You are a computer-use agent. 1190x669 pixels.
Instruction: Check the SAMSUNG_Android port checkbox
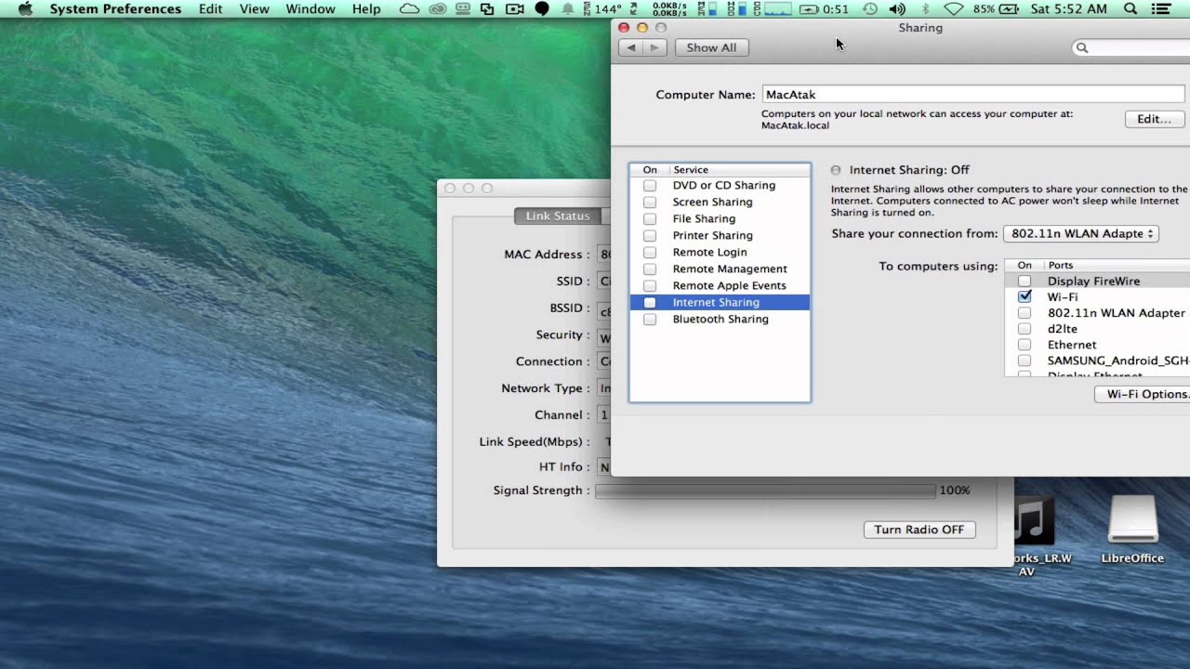1025,361
